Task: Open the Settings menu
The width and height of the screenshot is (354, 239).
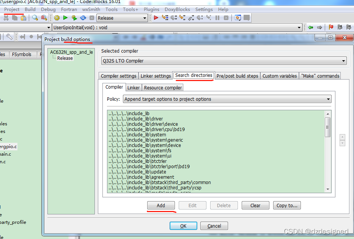Action: pyautogui.click(x=204, y=9)
